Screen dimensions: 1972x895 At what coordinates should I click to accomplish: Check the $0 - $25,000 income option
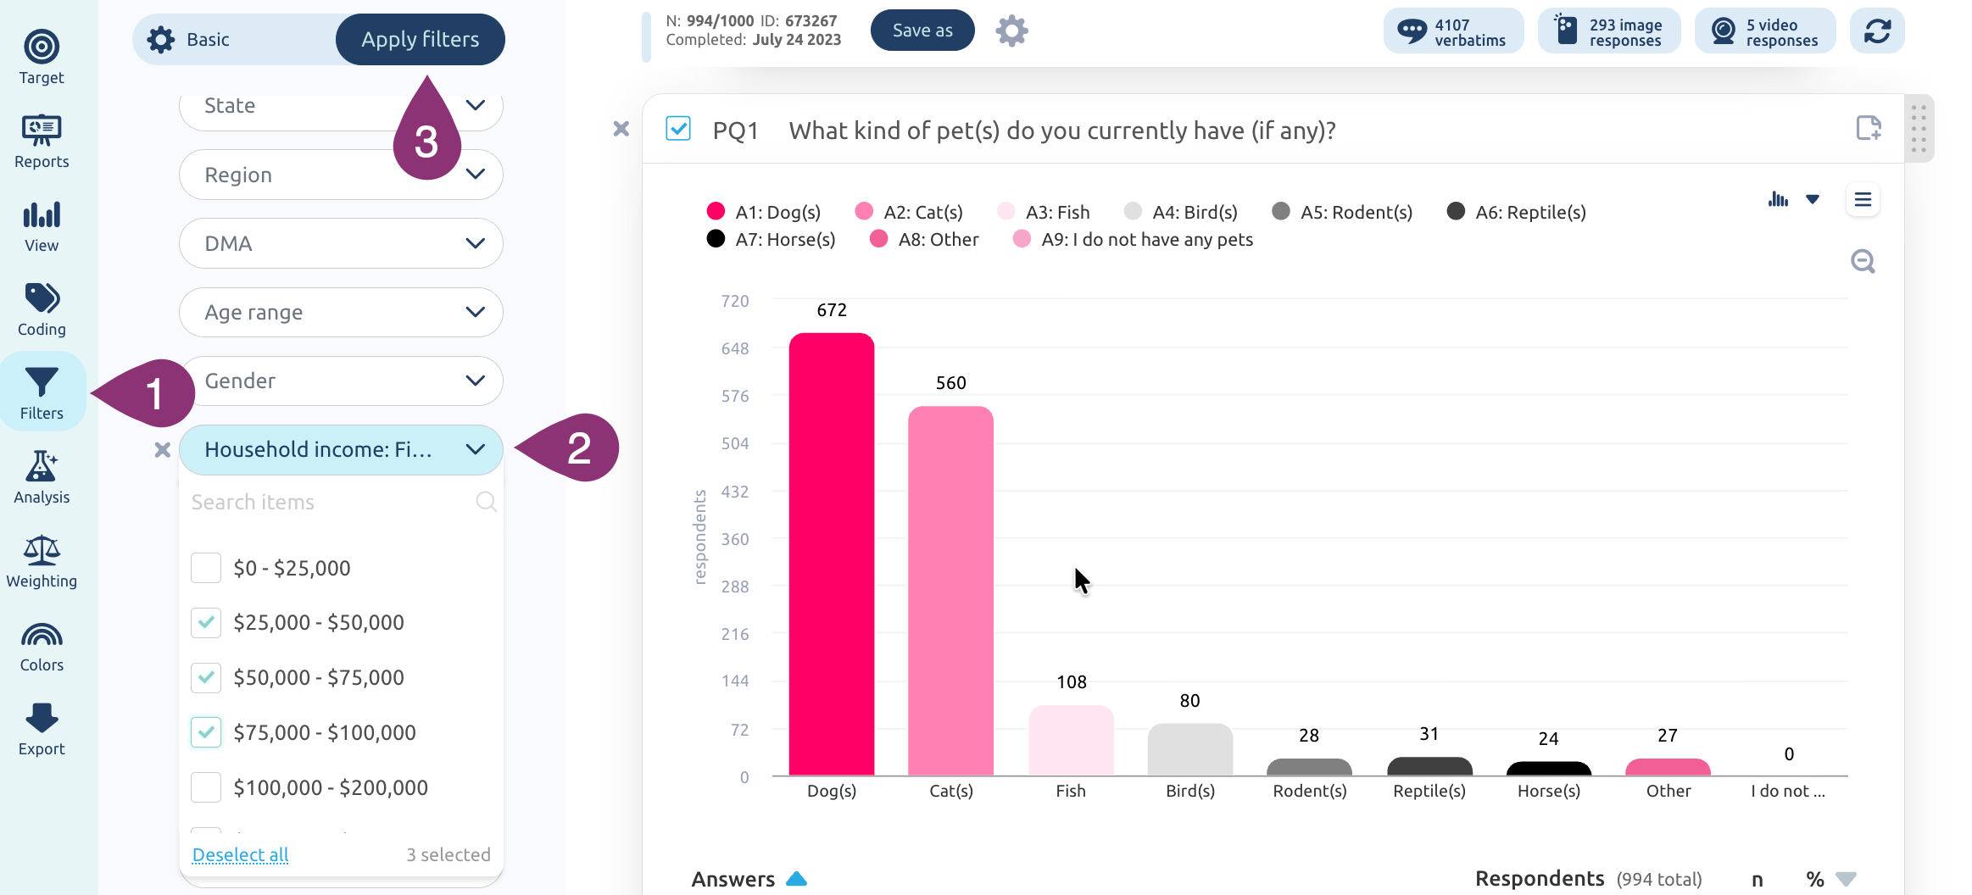click(206, 568)
